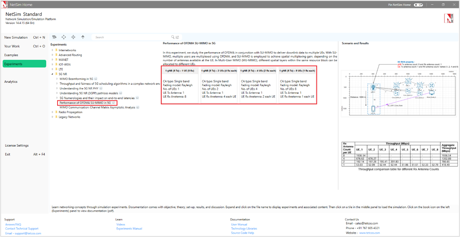Click the collapse all arrows icon
The width and height of the screenshot is (460, 237).
click(73, 37)
